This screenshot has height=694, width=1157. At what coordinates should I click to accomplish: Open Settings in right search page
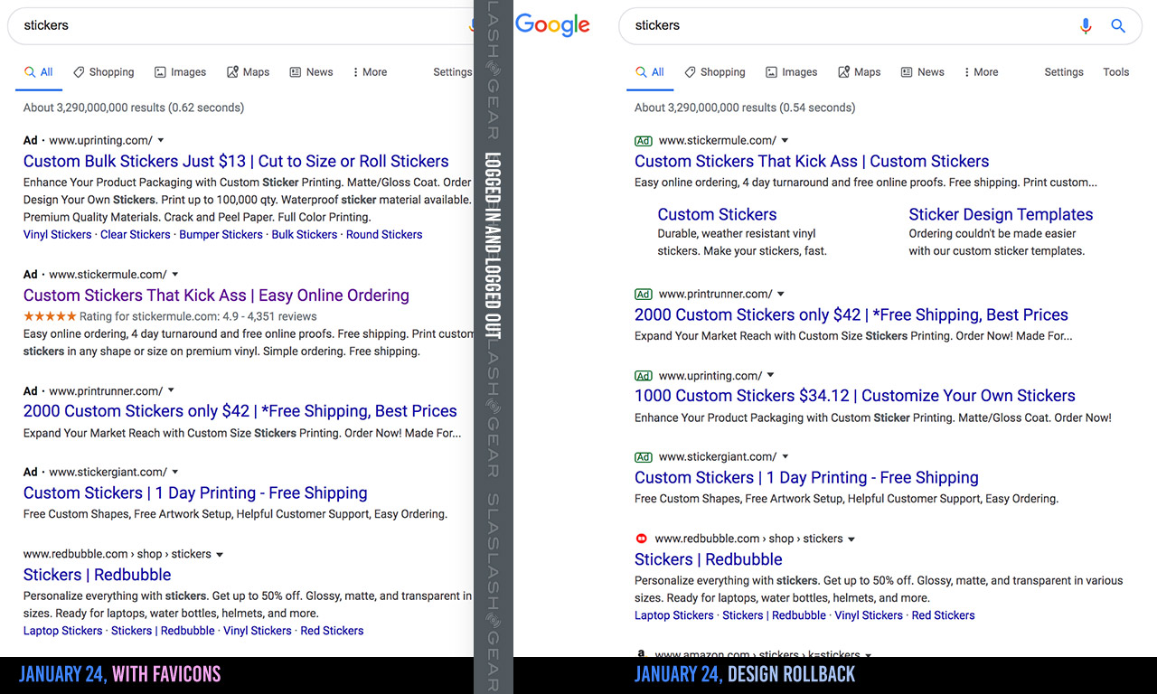click(1064, 72)
